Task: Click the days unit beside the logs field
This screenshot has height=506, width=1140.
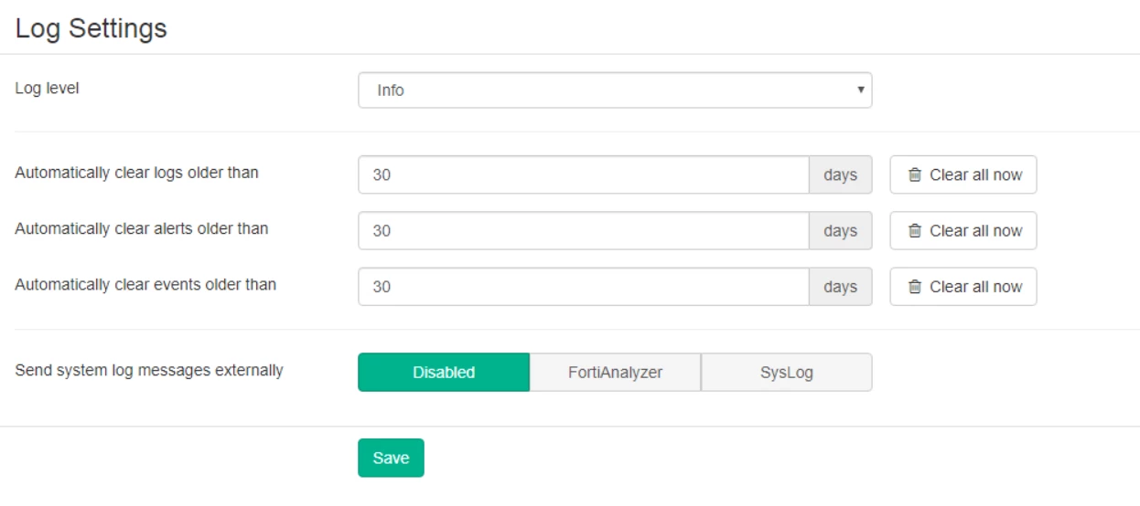Action: (x=841, y=174)
